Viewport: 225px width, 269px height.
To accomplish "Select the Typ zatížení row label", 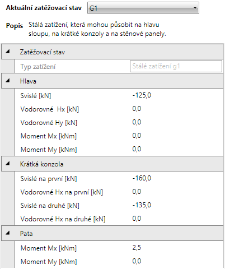I will [38, 67].
